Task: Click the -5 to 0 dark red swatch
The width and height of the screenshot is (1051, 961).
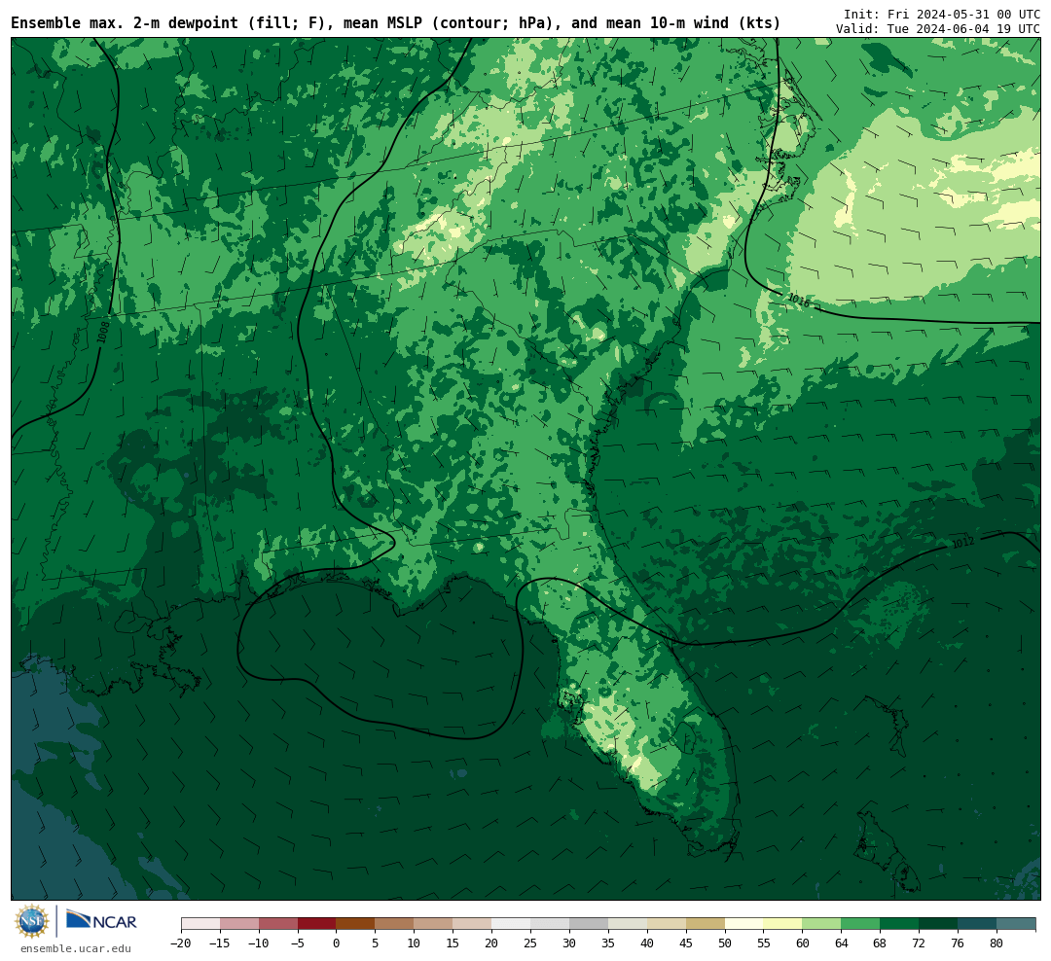Action: [316, 924]
